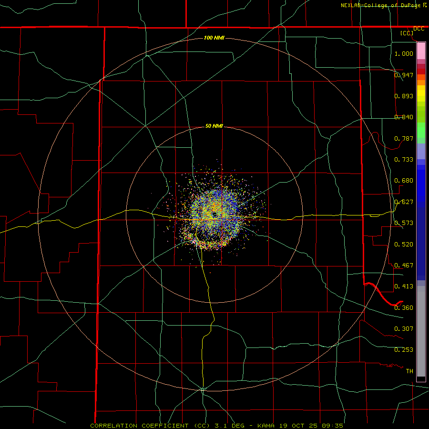The height and width of the screenshot is (429, 429).
Task: Click the 0.413 legend value
Action: 404,286
